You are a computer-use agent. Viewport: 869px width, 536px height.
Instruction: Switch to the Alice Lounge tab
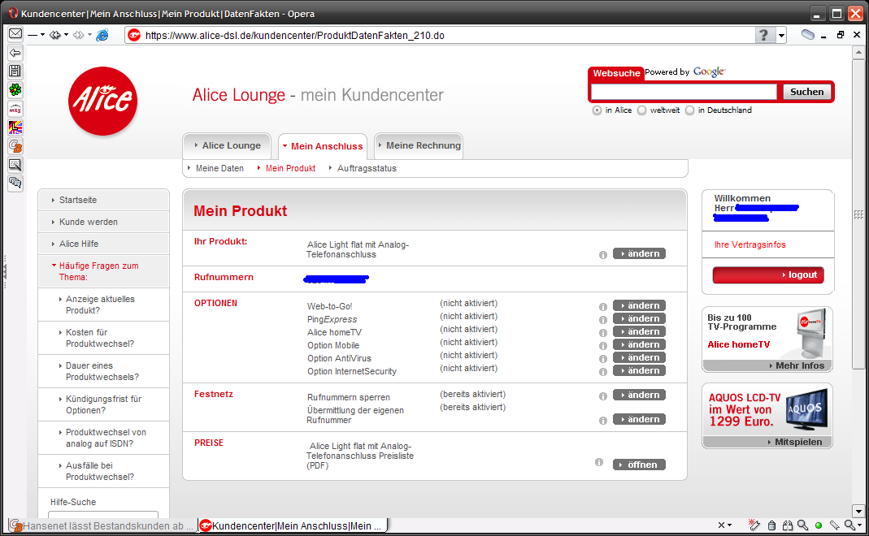point(228,145)
